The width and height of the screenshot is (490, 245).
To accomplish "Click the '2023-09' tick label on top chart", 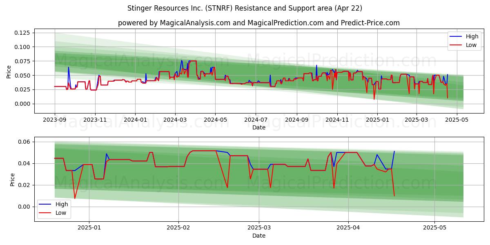I will (x=55, y=120).
